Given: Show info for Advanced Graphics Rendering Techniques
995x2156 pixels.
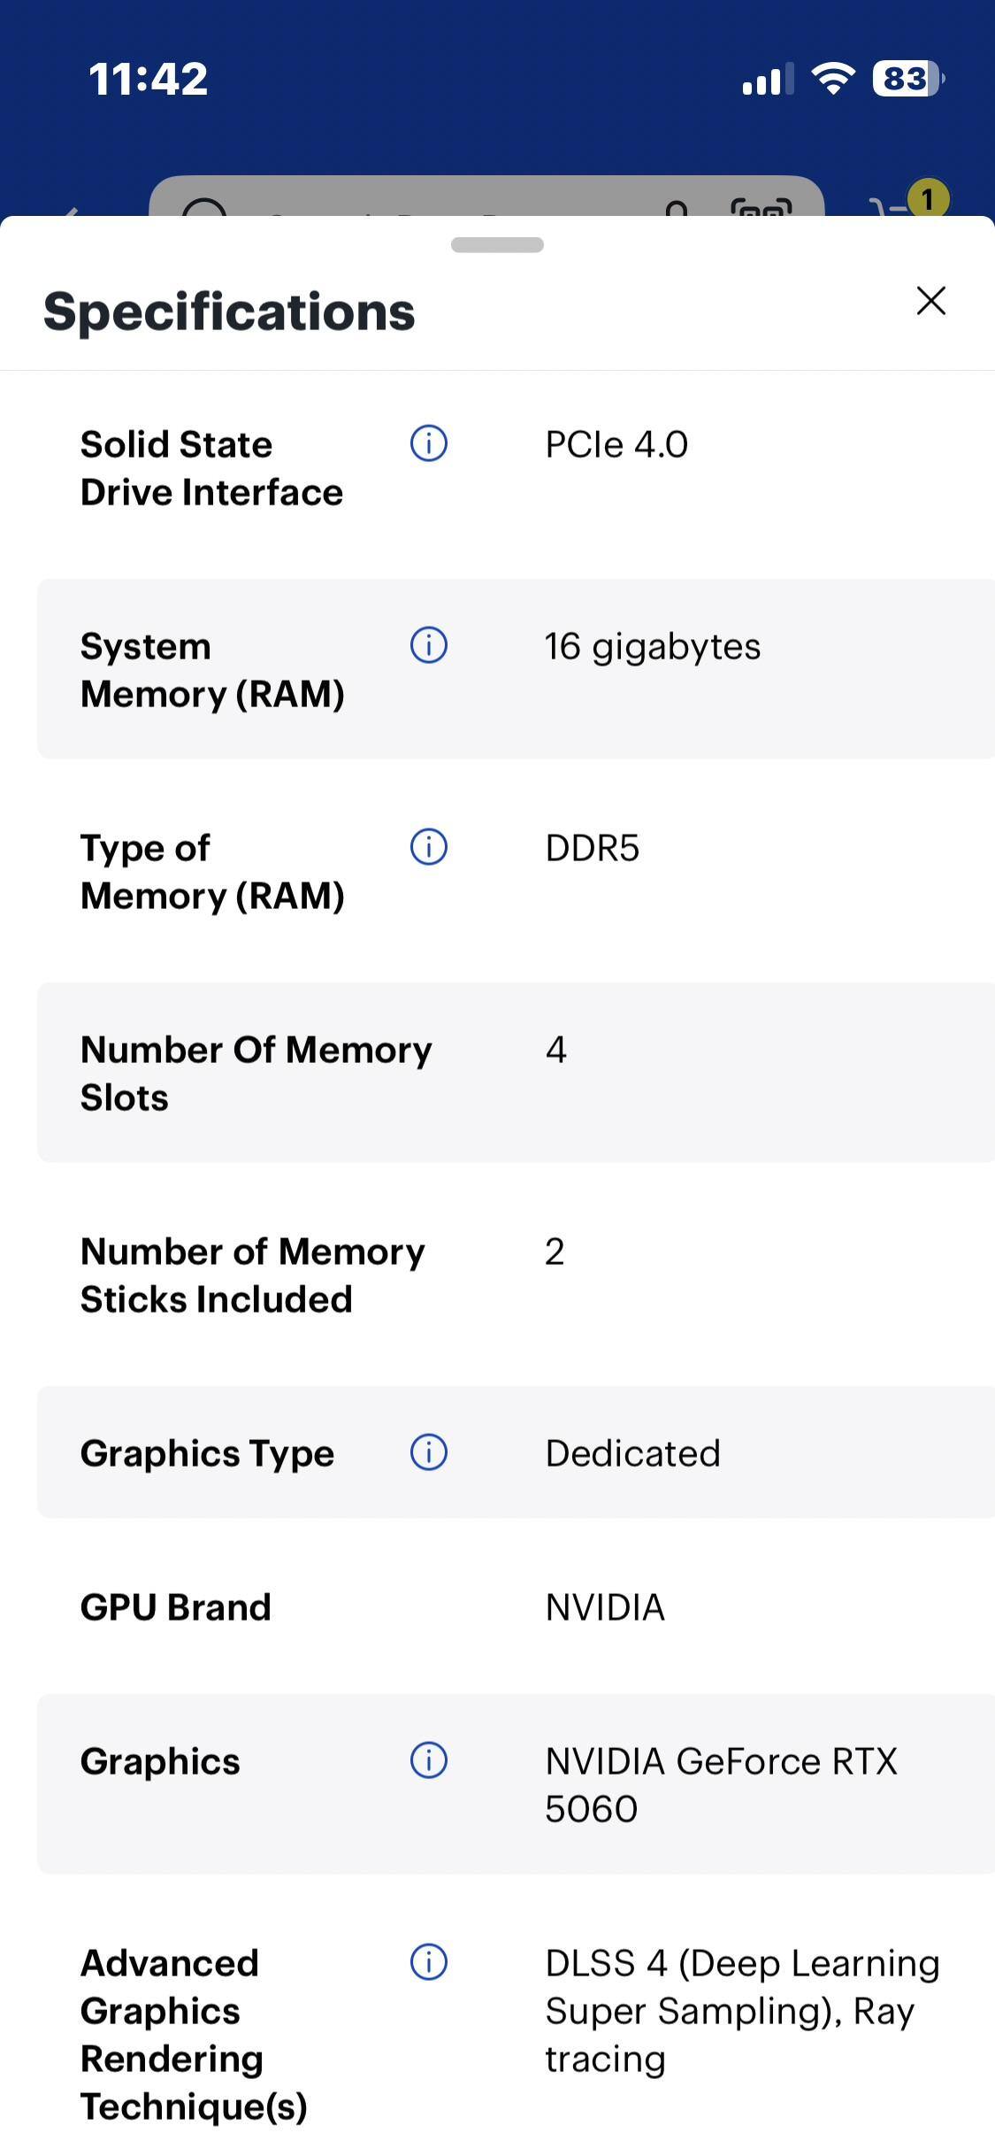Looking at the screenshot, I should [x=429, y=1962].
